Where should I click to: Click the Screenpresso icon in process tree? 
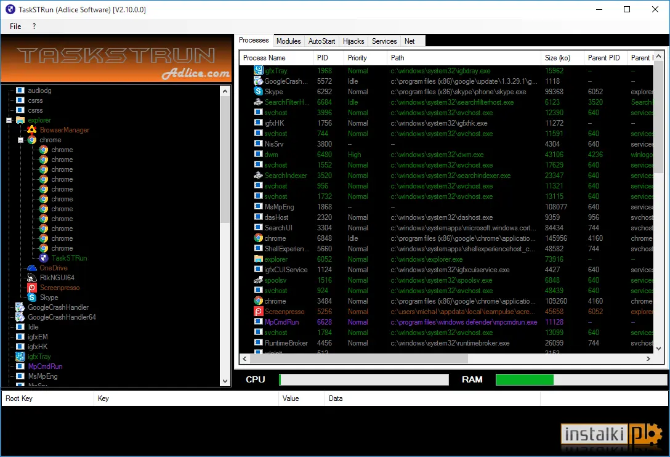click(x=32, y=288)
